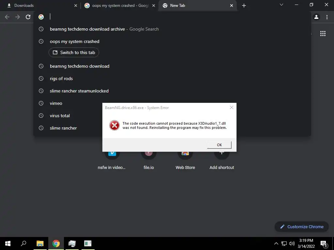Open Windows notification center
Viewport: 334px width, 250px height.
pyautogui.click(x=324, y=243)
